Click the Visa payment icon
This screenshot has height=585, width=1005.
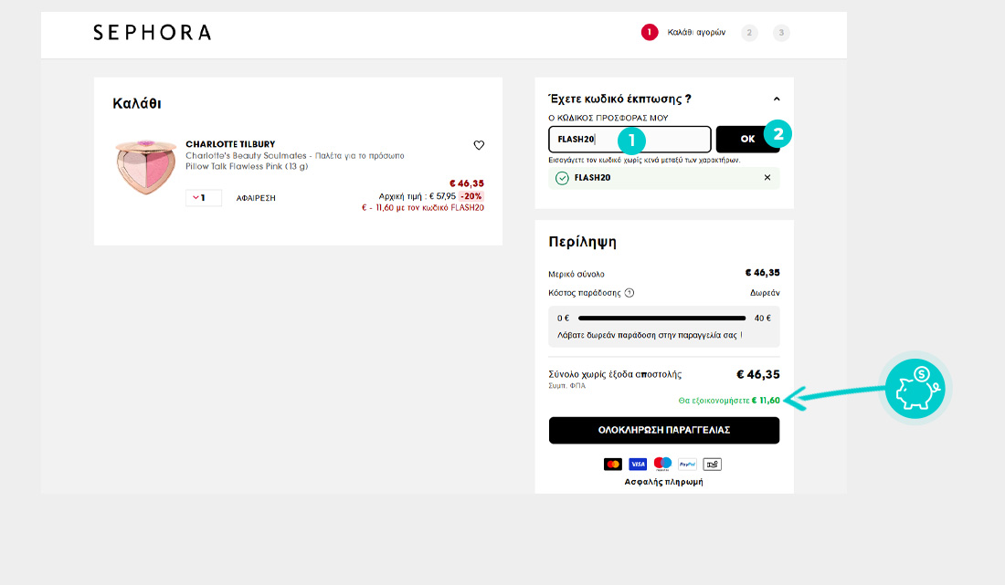[x=638, y=464]
